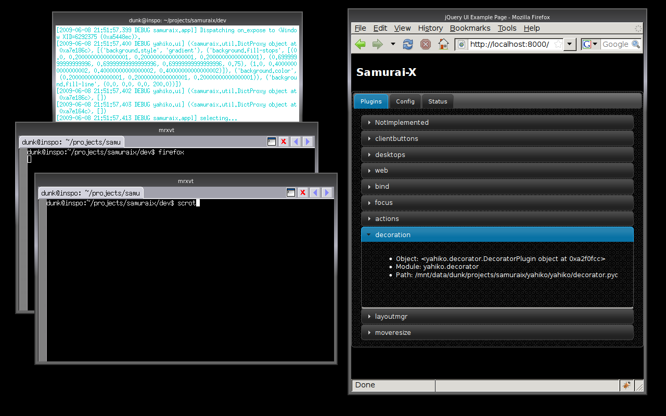Viewport: 666px width, 416px height.
Task: Previous tab arrow in firefox-command mrxvt window
Action: click(x=296, y=141)
